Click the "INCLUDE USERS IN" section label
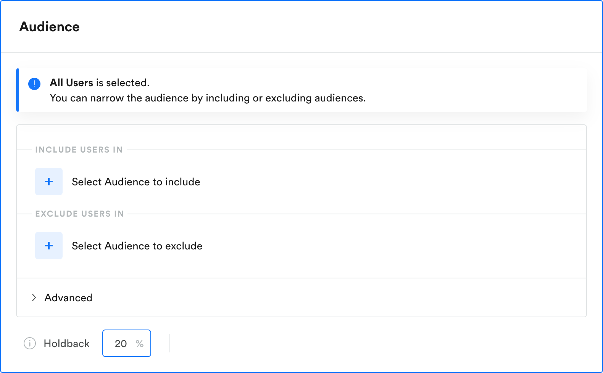Screen dimensions: 603x373 tap(79, 150)
